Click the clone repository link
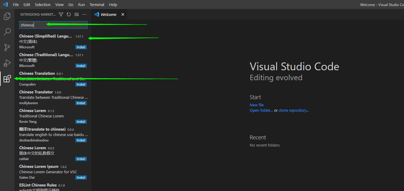 pos(294,110)
